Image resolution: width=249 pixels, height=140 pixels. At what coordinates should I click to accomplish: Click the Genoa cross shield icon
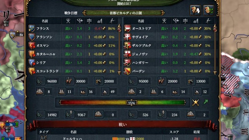click(x=128, y=54)
